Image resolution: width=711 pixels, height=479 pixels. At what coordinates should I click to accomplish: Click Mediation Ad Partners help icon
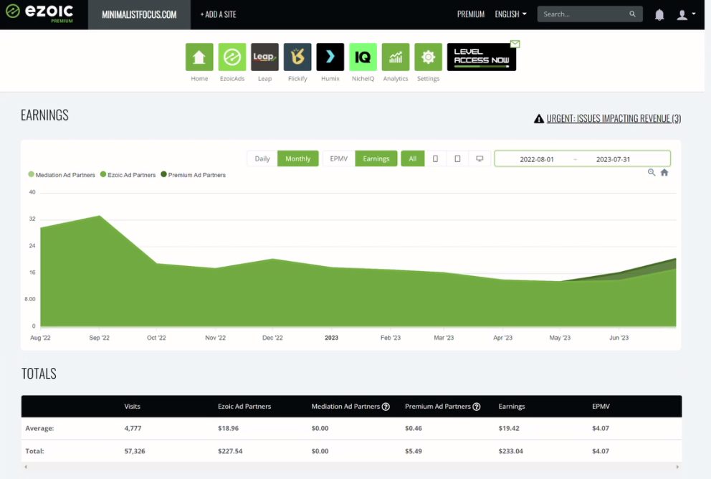point(386,407)
